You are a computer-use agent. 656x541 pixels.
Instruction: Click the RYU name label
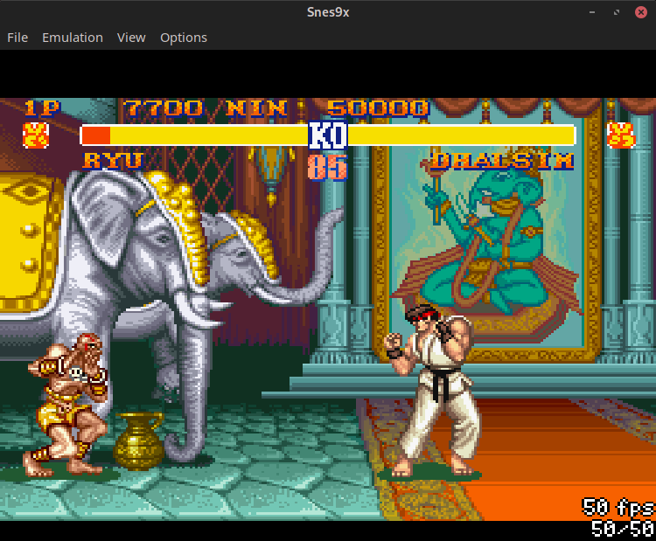[114, 161]
